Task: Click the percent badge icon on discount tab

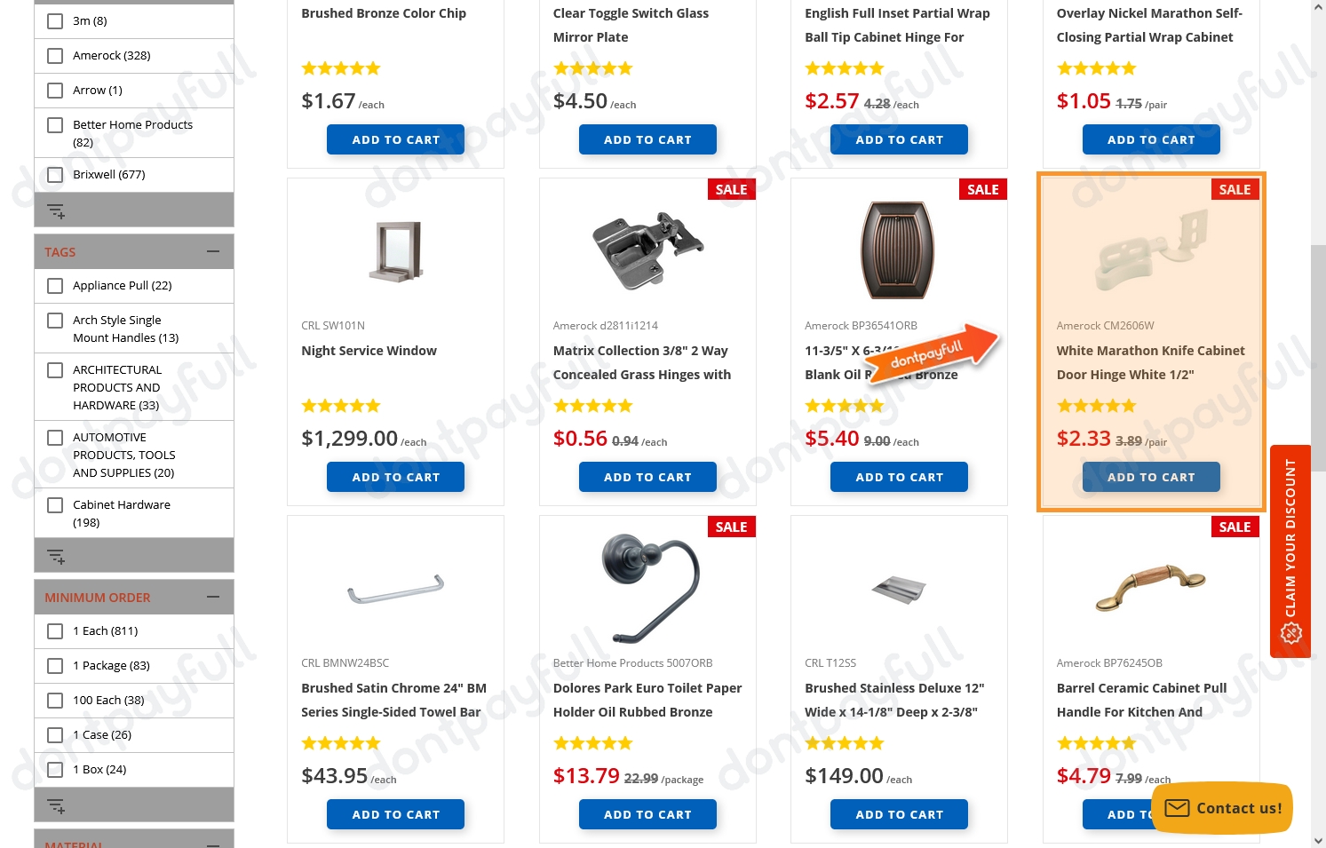Action: tap(1290, 633)
